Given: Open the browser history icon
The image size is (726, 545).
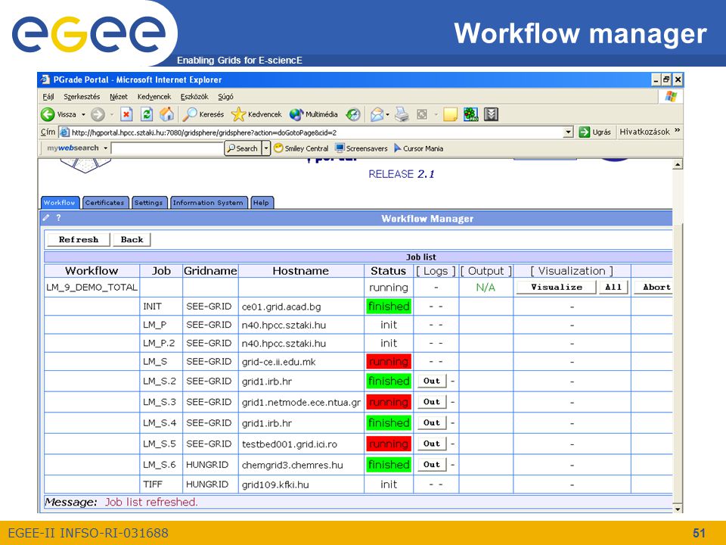Looking at the screenshot, I should click(x=353, y=114).
